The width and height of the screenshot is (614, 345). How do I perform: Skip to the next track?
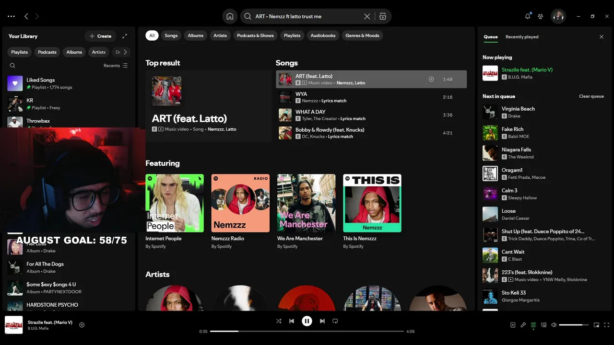click(322, 321)
